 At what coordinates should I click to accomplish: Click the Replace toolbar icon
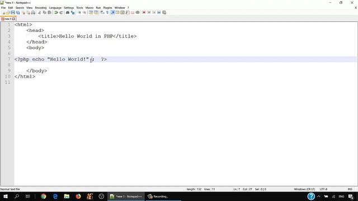coord(73,12)
